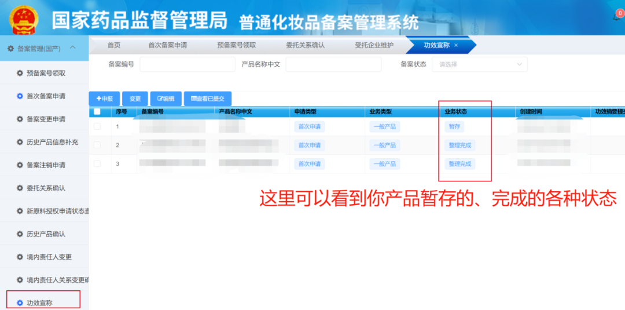Click the 编辑 button

click(166, 99)
